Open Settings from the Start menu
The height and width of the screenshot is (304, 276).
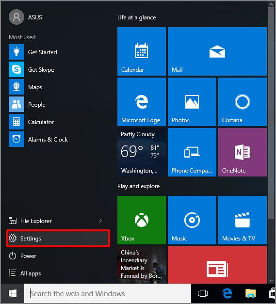point(58,238)
